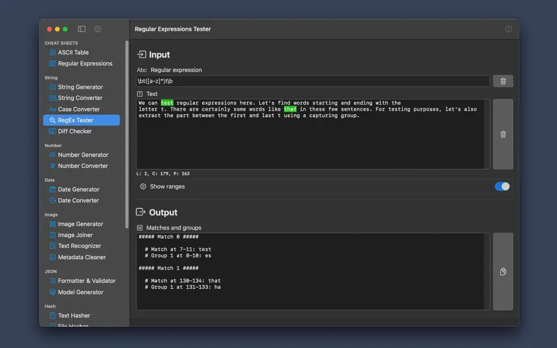Open the Text Hasher icon
557x348 pixels.
pyautogui.click(x=52, y=316)
